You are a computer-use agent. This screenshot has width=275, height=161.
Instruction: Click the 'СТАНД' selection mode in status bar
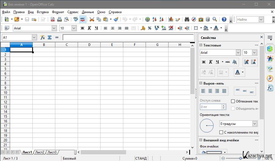click(x=141, y=158)
